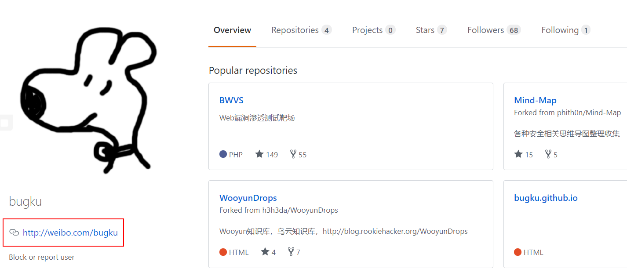The image size is (627, 269).
Task: Open the BWVS repository link
Action: pyautogui.click(x=231, y=100)
